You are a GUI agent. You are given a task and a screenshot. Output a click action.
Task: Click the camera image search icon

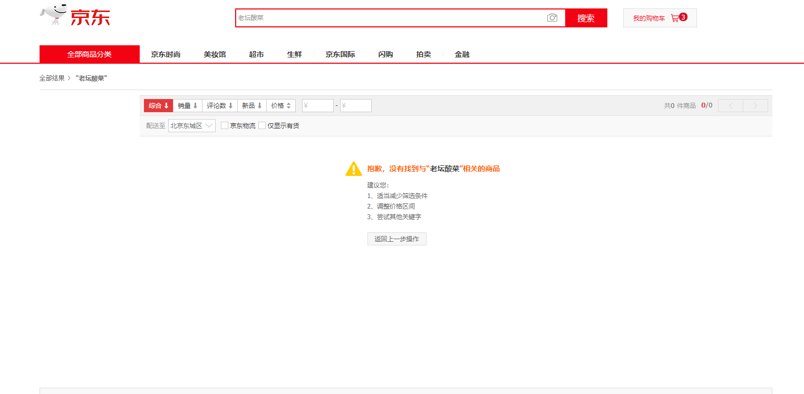(552, 18)
